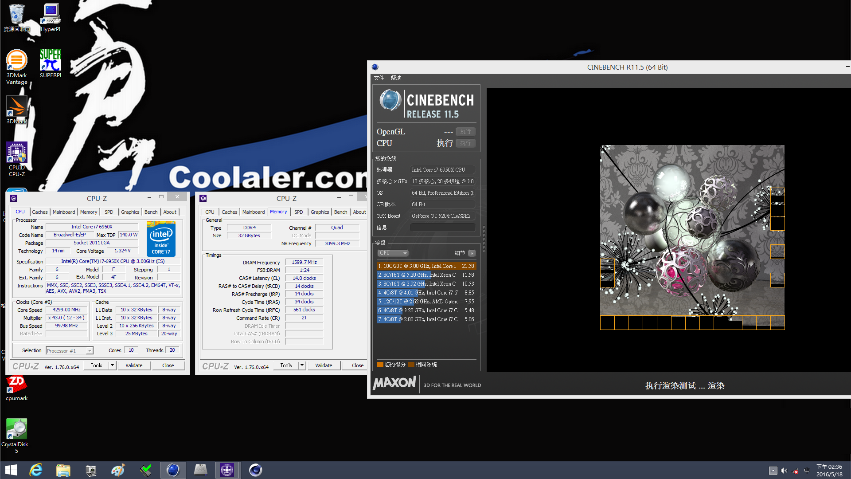Open Tools dropdown arrow in left CPU-Z
Screen dimensions: 851x479
(112, 365)
